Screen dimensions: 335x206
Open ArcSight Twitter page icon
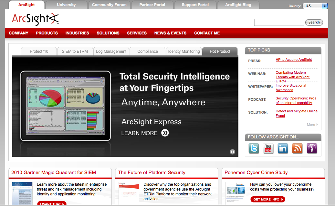(x=254, y=148)
